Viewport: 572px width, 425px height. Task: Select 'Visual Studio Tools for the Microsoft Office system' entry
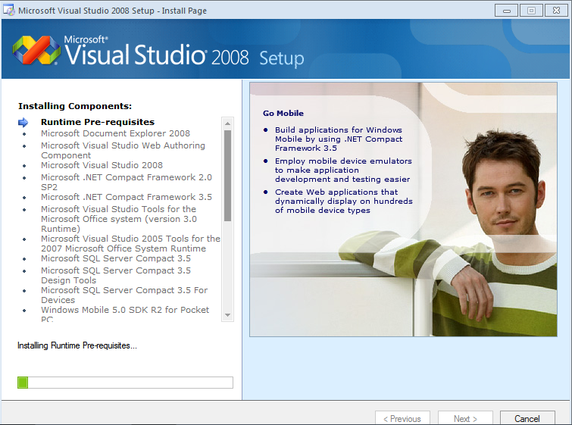tap(118, 218)
